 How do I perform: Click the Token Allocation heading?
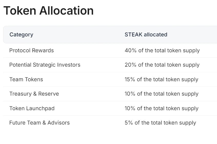(48, 11)
